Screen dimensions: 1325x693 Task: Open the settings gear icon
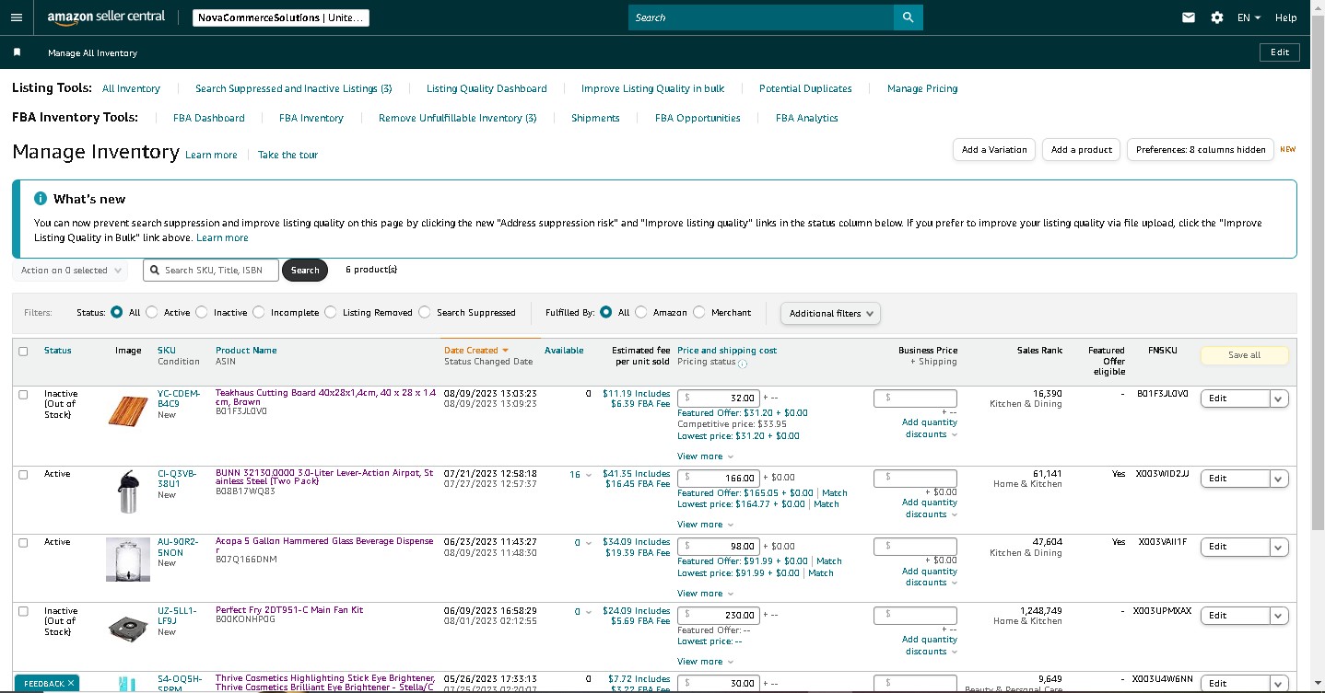tap(1217, 17)
